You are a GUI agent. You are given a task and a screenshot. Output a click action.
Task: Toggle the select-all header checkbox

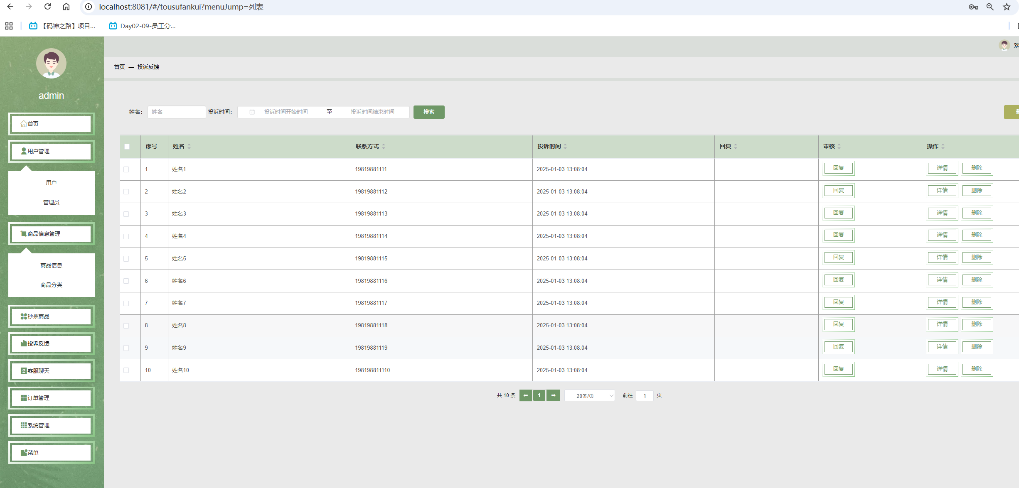coord(127,147)
